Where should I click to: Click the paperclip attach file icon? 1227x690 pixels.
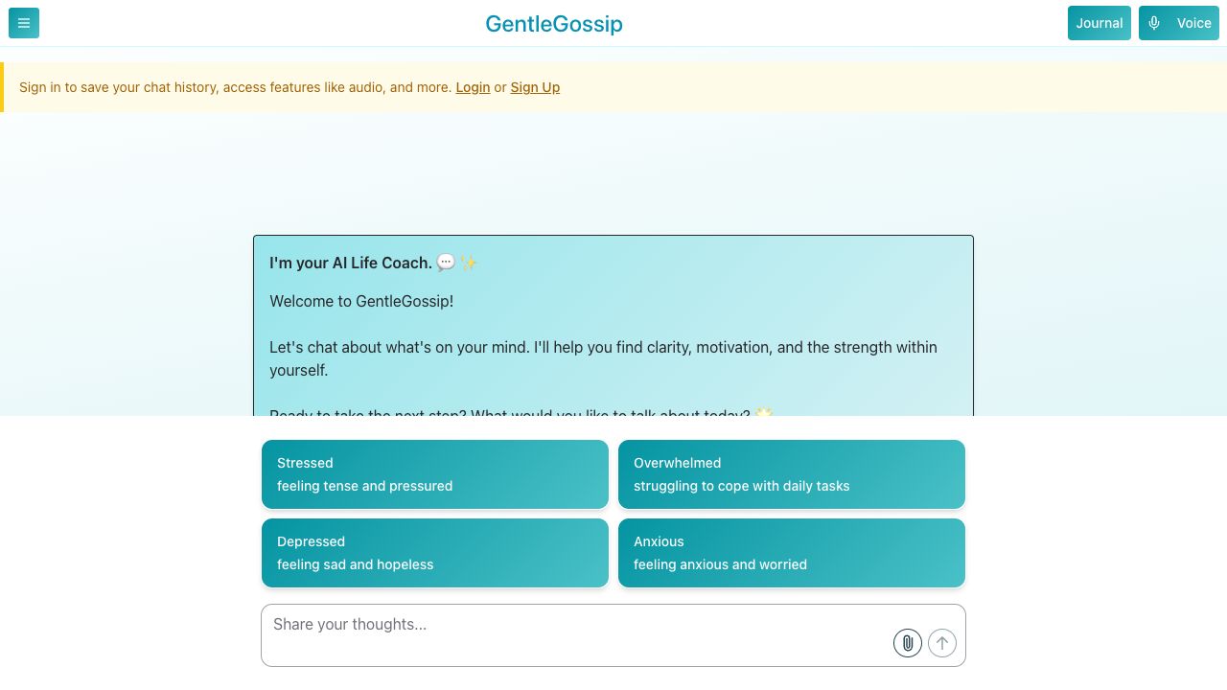[x=908, y=643]
